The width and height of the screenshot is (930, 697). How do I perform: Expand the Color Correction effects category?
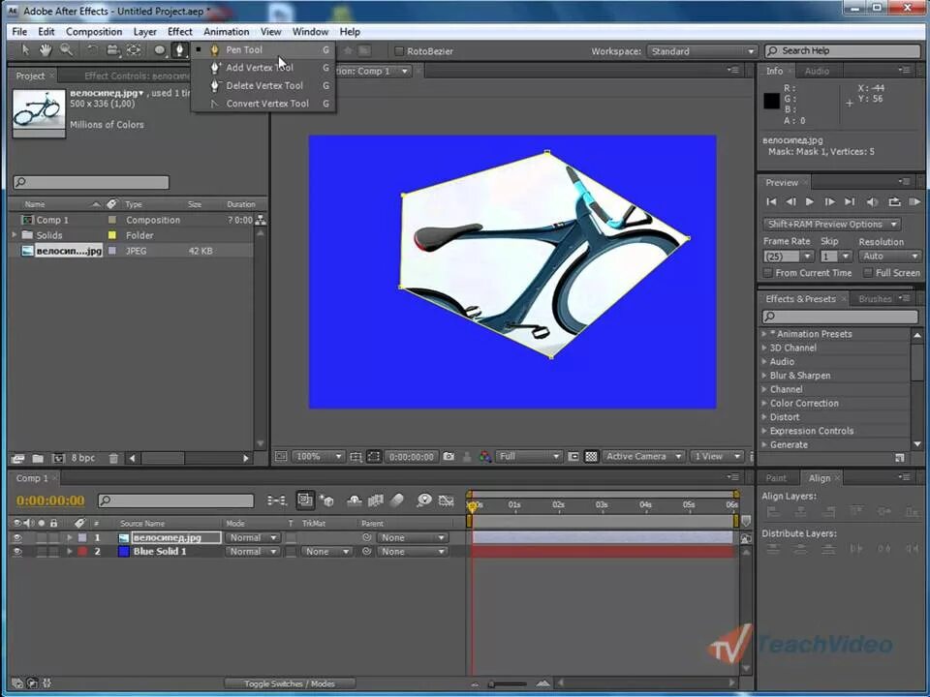764,403
